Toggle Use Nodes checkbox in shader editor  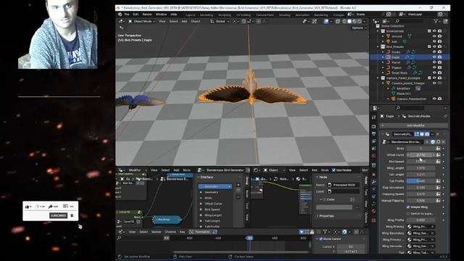pyautogui.click(x=333, y=170)
